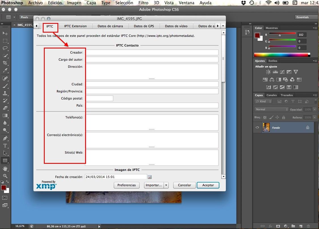Add a Color Balance adjustment

click(272, 80)
